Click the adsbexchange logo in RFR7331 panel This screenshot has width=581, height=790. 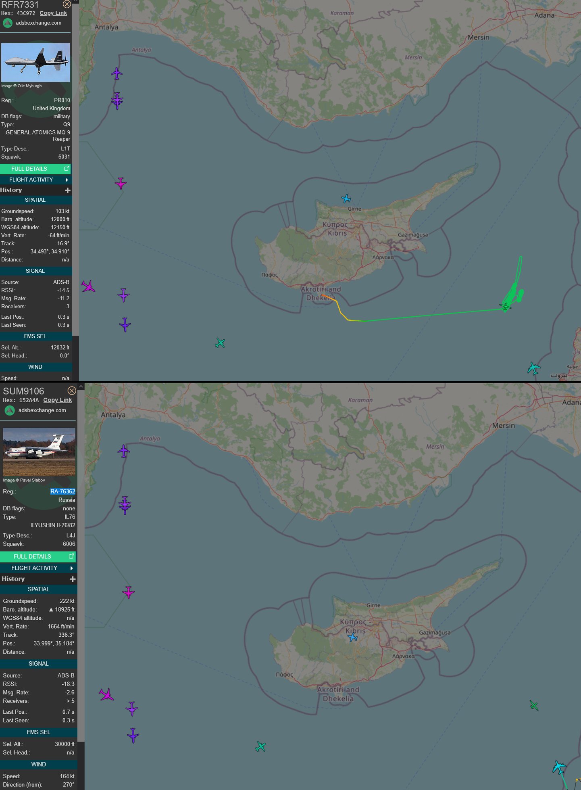tap(8, 23)
